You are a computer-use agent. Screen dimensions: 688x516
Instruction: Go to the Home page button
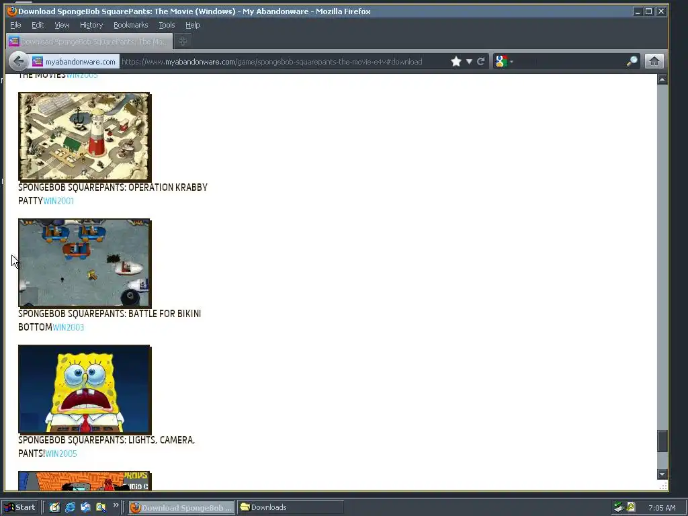654,61
